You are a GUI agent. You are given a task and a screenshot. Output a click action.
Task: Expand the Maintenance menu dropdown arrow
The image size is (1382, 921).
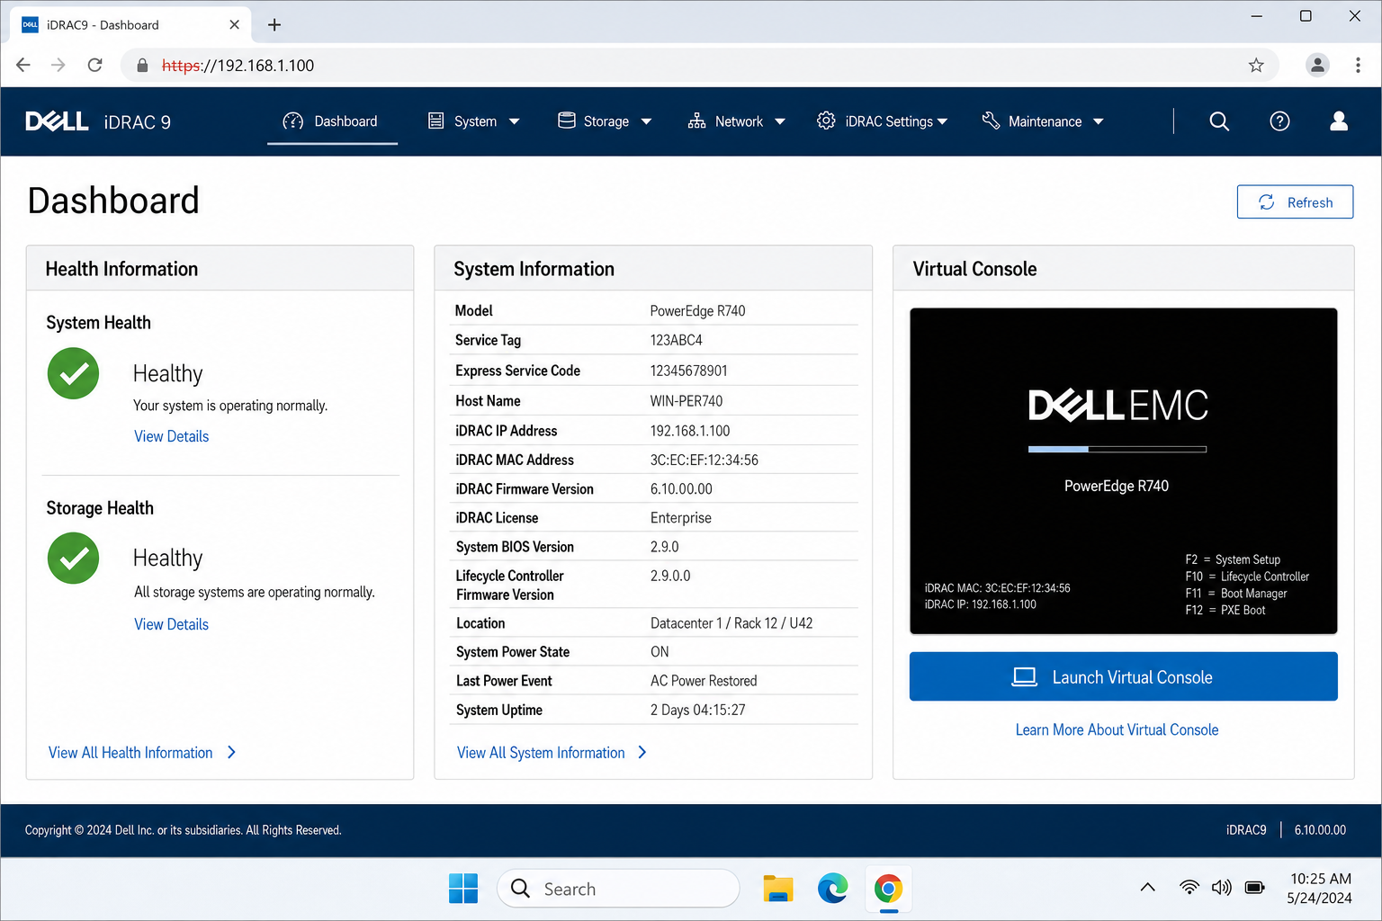[1099, 121]
